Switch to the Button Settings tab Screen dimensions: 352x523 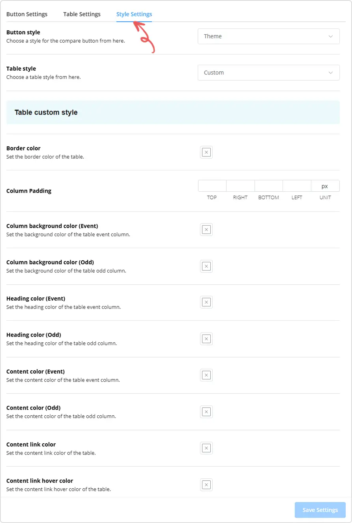[x=27, y=14]
